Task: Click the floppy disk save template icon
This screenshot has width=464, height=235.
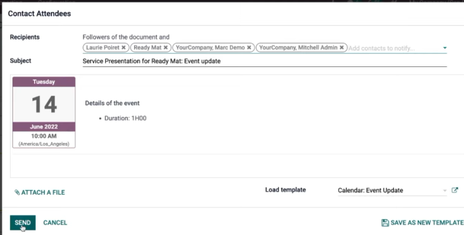Action: pyautogui.click(x=385, y=222)
